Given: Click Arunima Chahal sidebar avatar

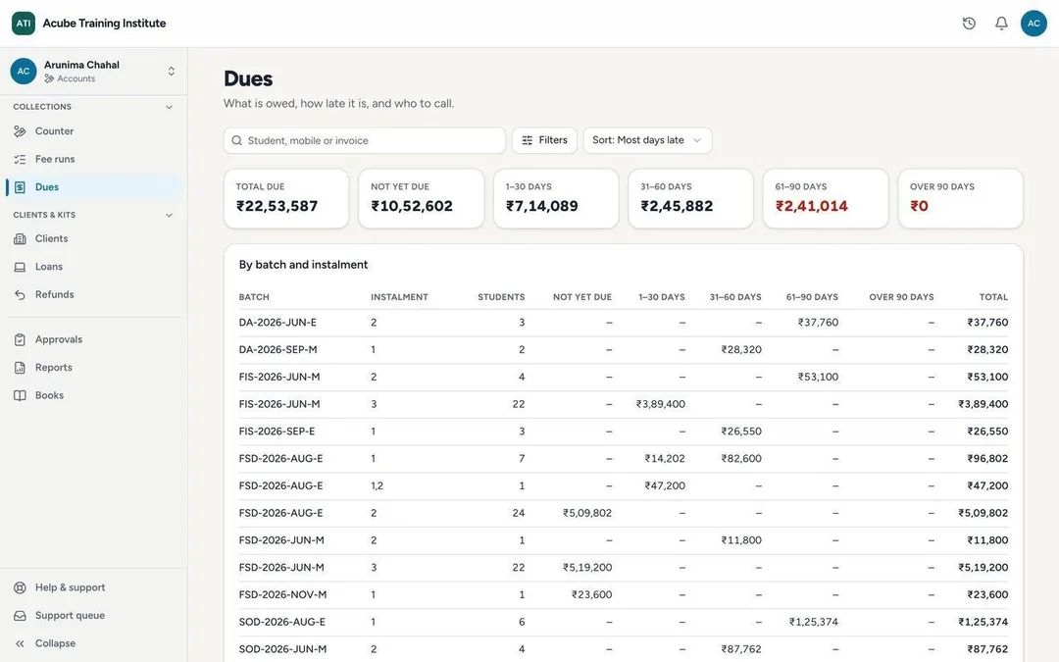Looking at the screenshot, I should 23,71.
